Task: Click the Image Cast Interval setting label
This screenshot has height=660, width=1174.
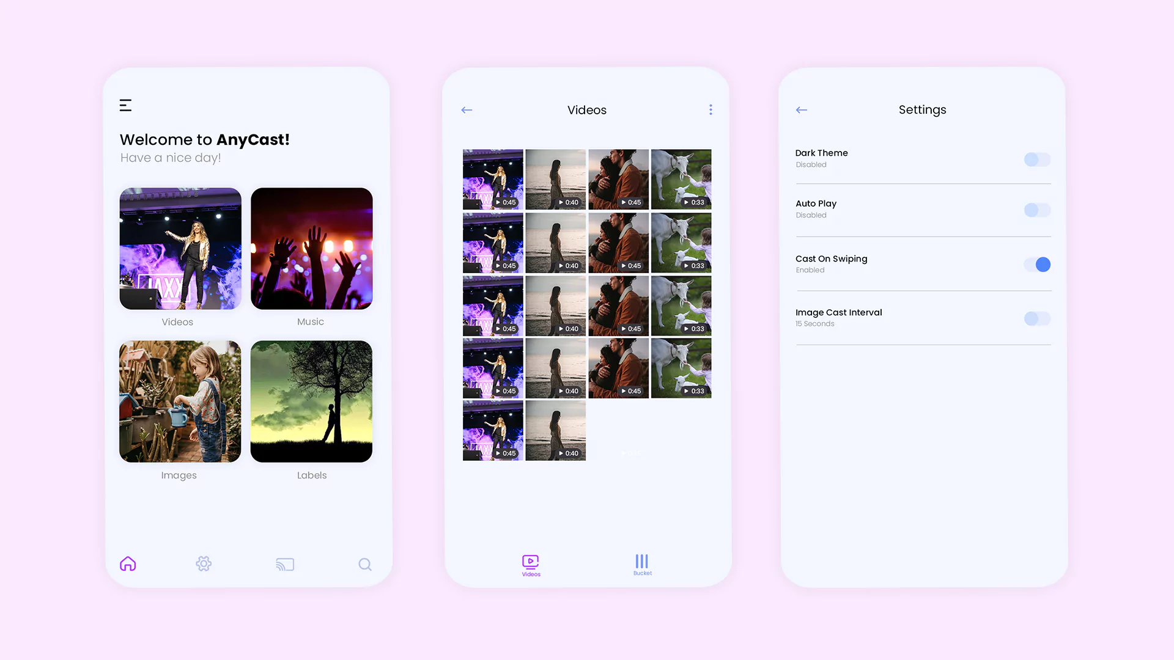Action: (x=838, y=312)
